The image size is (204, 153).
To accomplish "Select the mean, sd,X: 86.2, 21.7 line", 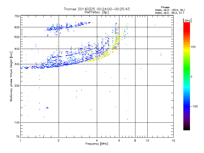I will (x=170, y=13).
